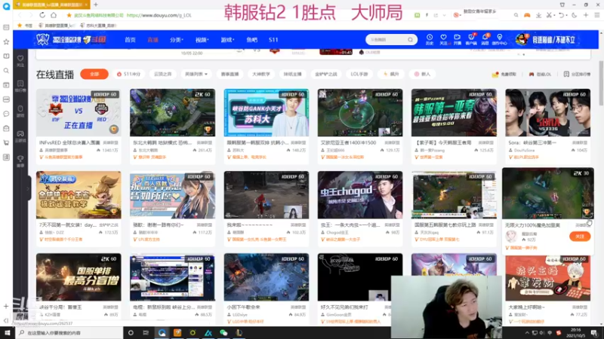
Task: Click the favorites star in browser left strip
Action: coord(6,41)
